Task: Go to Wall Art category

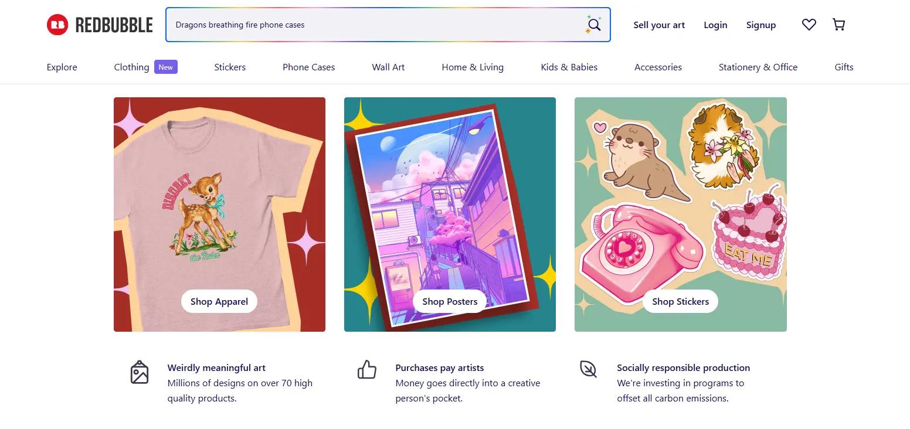Action: [x=388, y=67]
